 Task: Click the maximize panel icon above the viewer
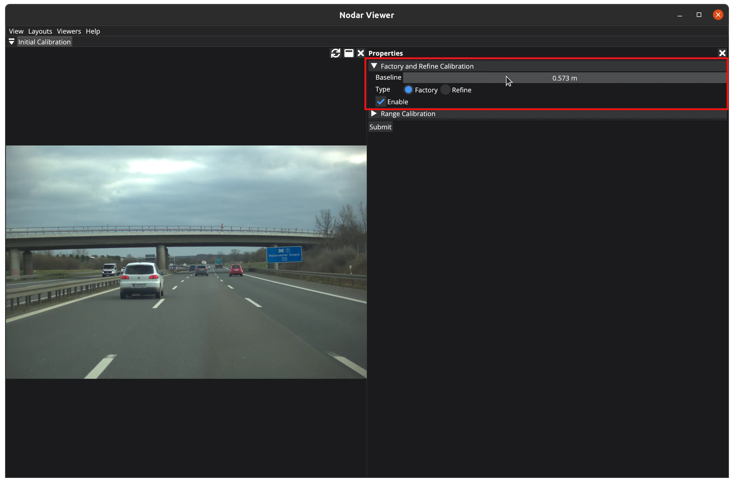point(348,53)
